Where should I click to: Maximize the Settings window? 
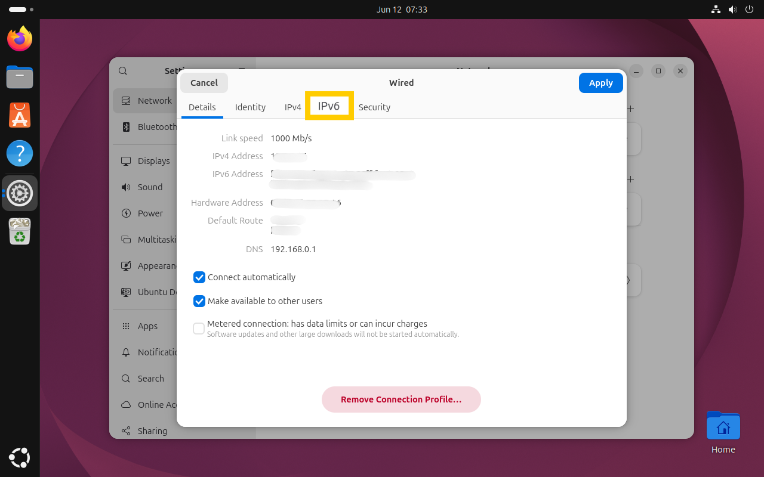(x=658, y=71)
